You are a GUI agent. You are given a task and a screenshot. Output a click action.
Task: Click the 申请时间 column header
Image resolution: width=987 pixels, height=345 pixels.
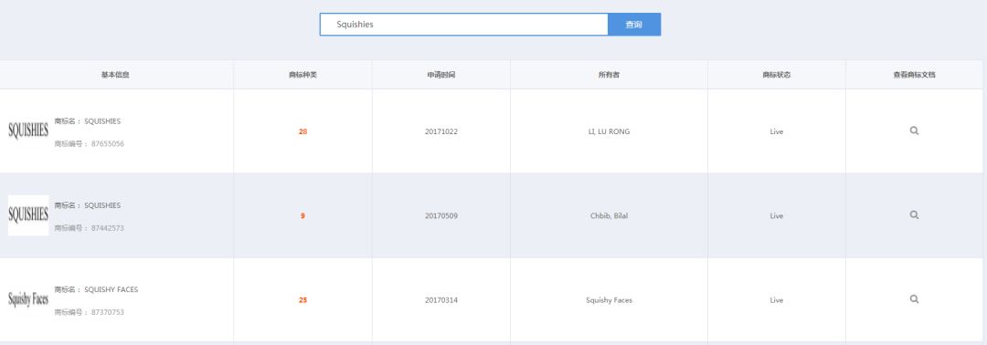point(441,75)
